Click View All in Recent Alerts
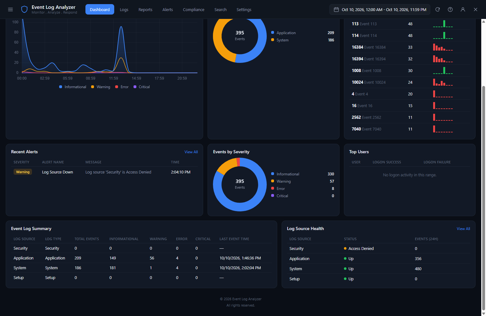486x316 pixels. (191, 152)
